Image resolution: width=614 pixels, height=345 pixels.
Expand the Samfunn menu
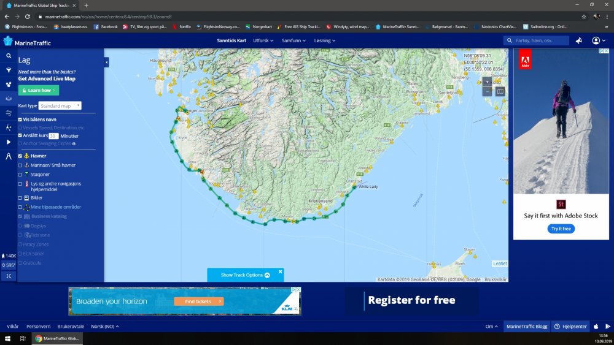tap(293, 40)
